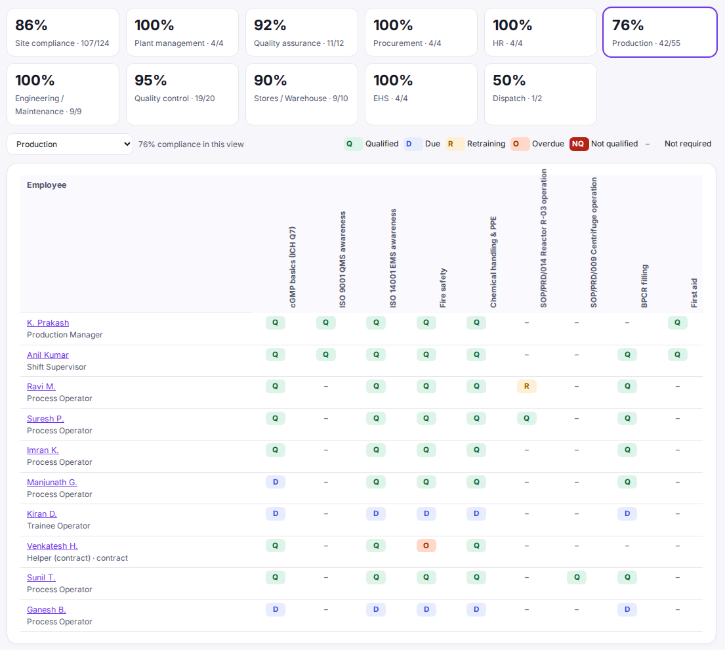Image resolution: width=725 pixels, height=650 pixels.
Task: Click Imran K.'s Qualified Fire safety badge
Action: tap(426, 450)
